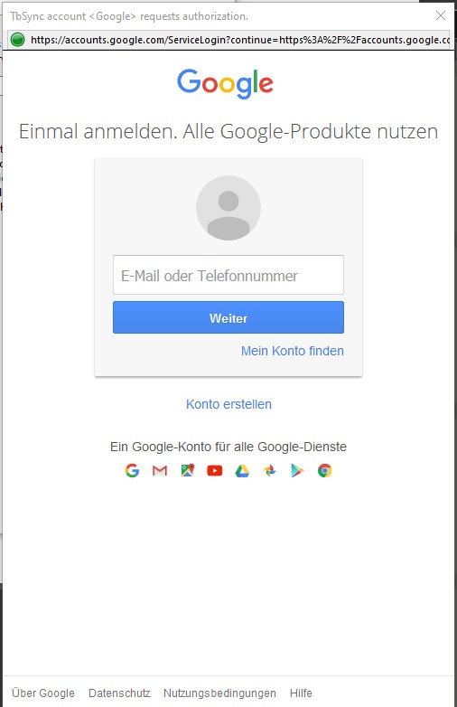Click the YouTube play icon
Viewport: 457px width, 707px height.
click(215, 471)
